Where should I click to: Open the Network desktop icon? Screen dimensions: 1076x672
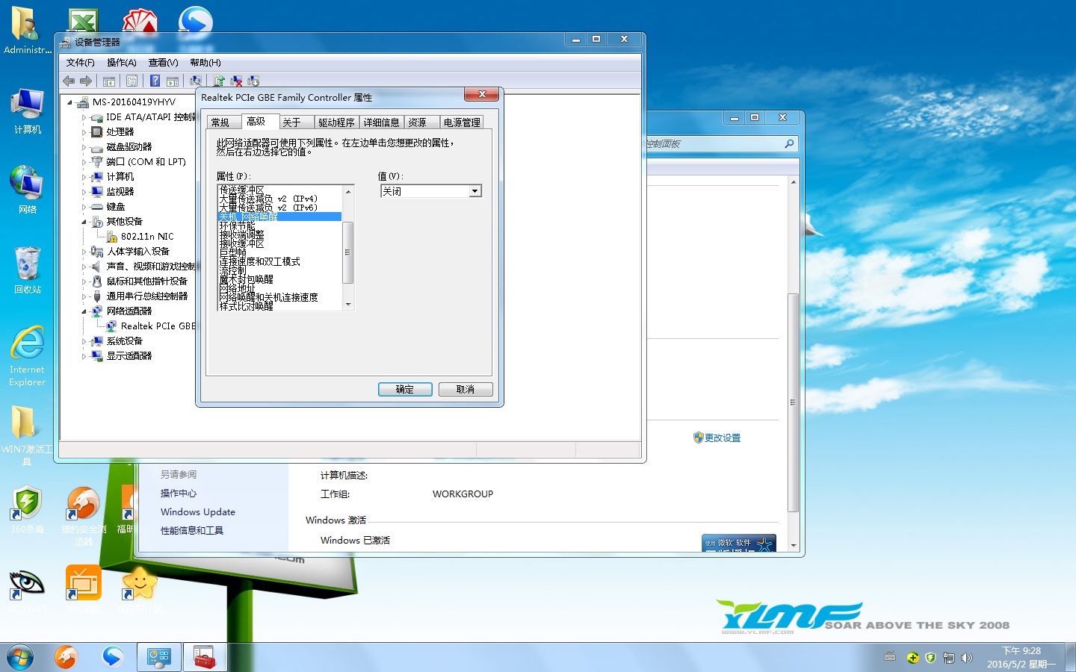(x=27, y=190)
